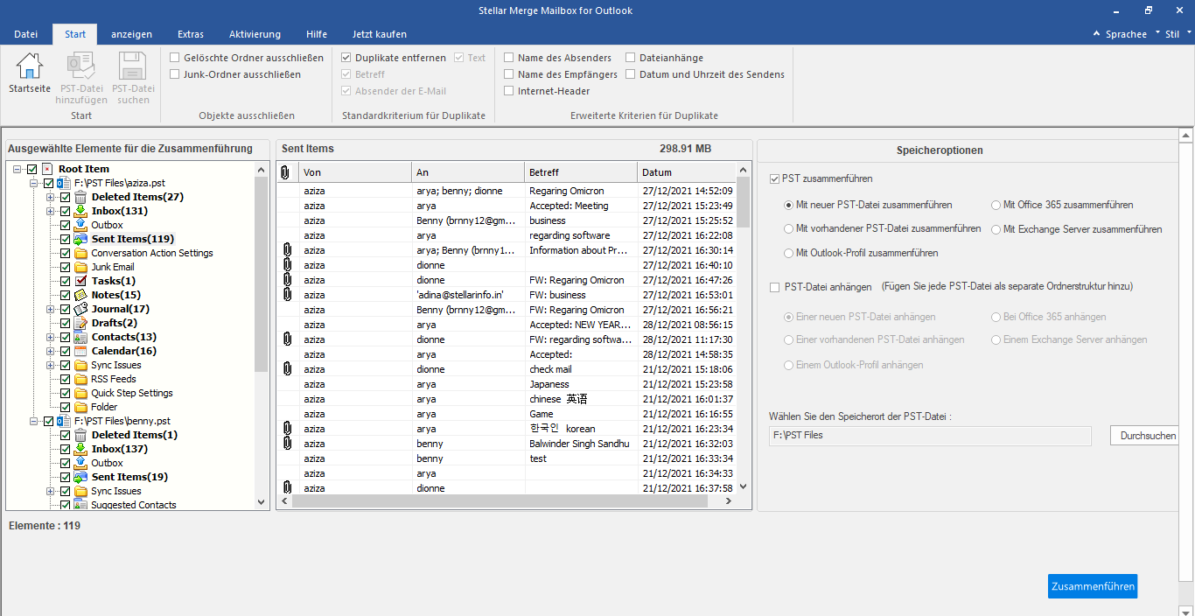Tick the Dateianhänge checkbox
The image size is (1195, 616).
point(631,58)
